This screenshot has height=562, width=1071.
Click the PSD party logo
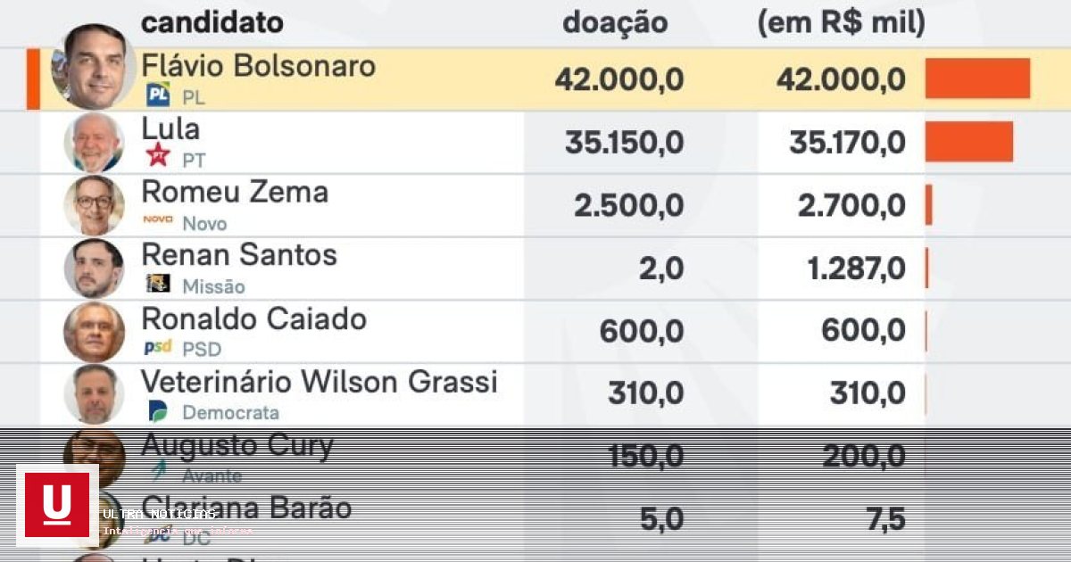coord(158,347)
